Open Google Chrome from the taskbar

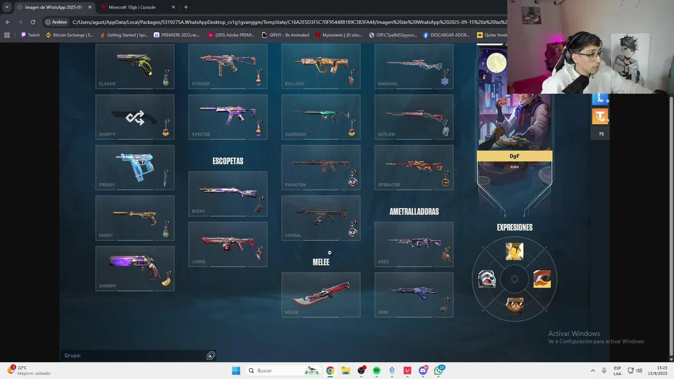click(x=330, y=371)
